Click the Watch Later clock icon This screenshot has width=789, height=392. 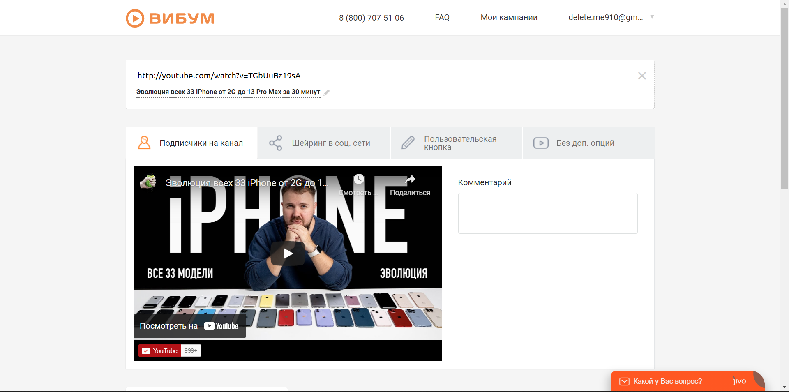pos(359,179)
